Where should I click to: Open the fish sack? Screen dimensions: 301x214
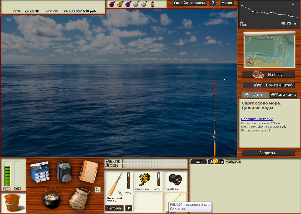click(79, 199)
